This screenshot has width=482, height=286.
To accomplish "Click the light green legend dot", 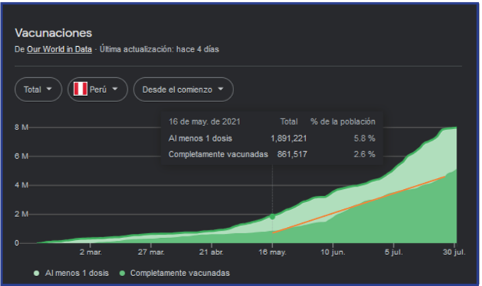I will [37, 273].
